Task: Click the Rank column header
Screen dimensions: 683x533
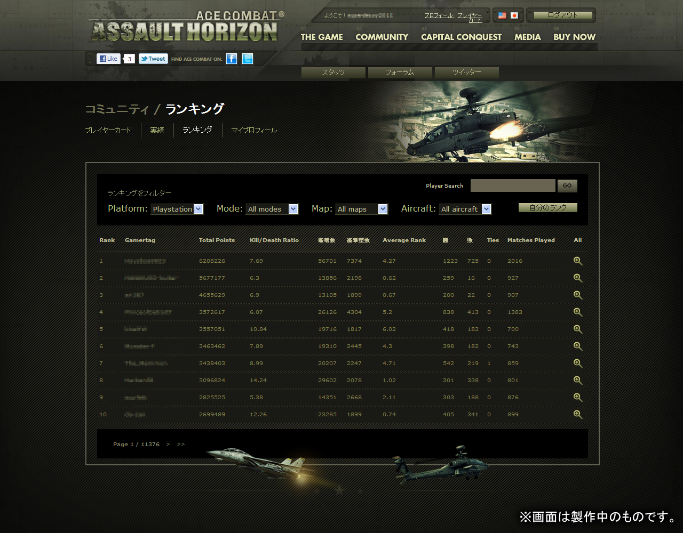Action: click(107, 240)
